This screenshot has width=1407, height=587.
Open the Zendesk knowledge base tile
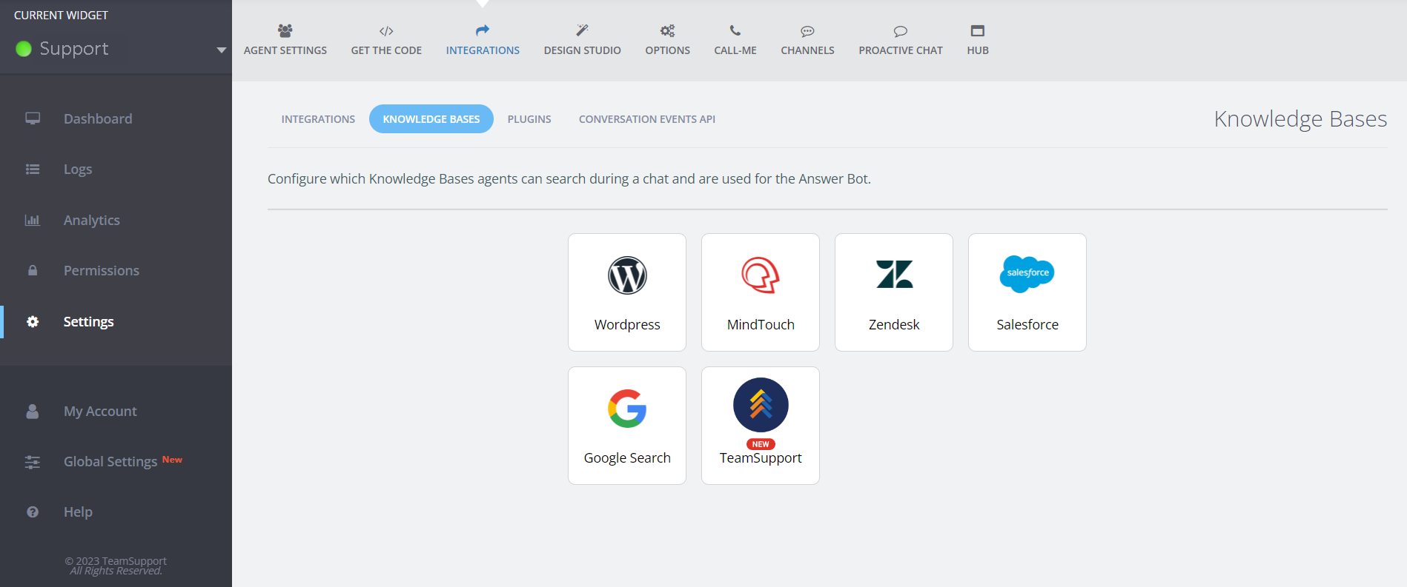point(894,292)
